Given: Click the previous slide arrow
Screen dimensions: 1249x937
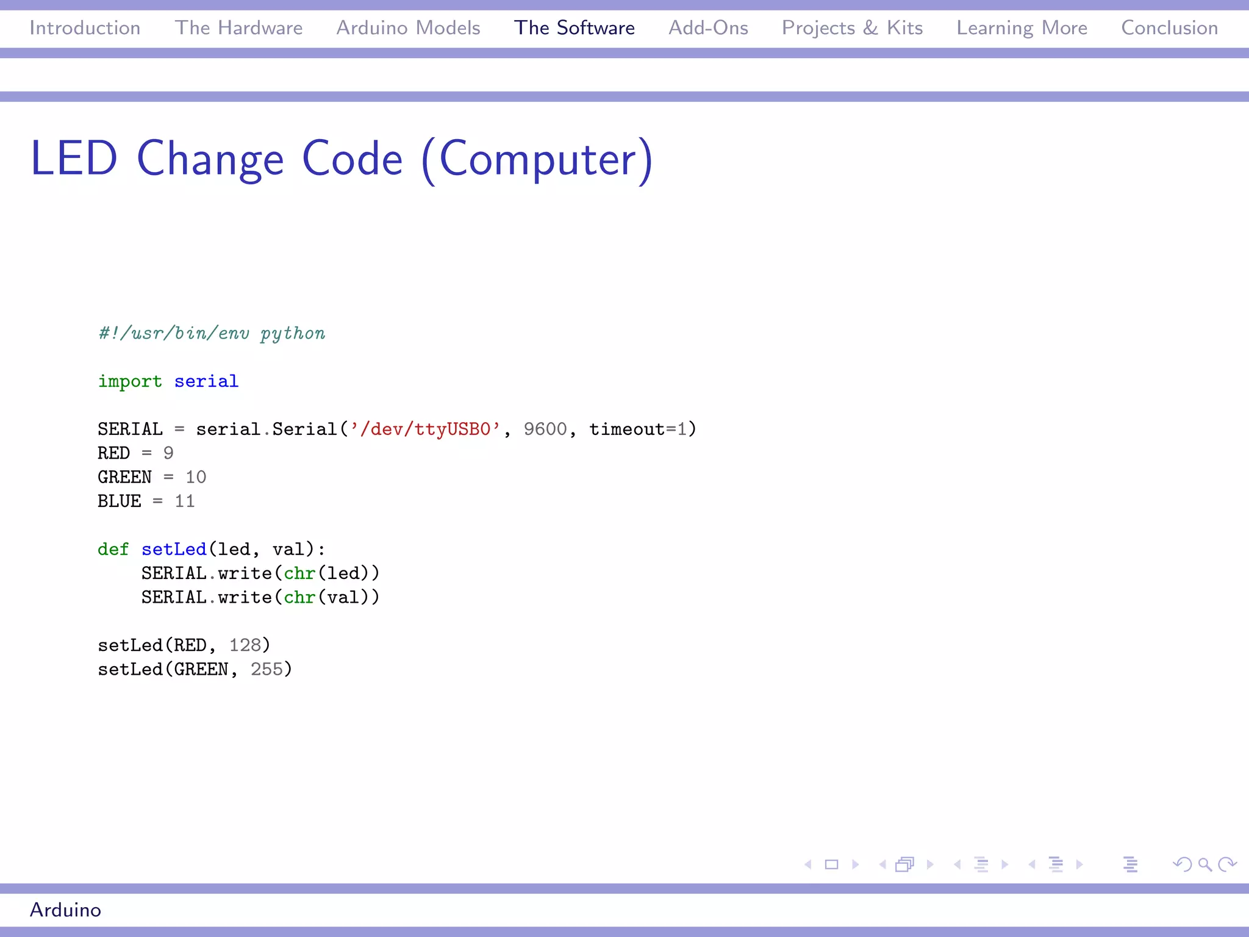Looking at the screenshot, I should [808, 864].
